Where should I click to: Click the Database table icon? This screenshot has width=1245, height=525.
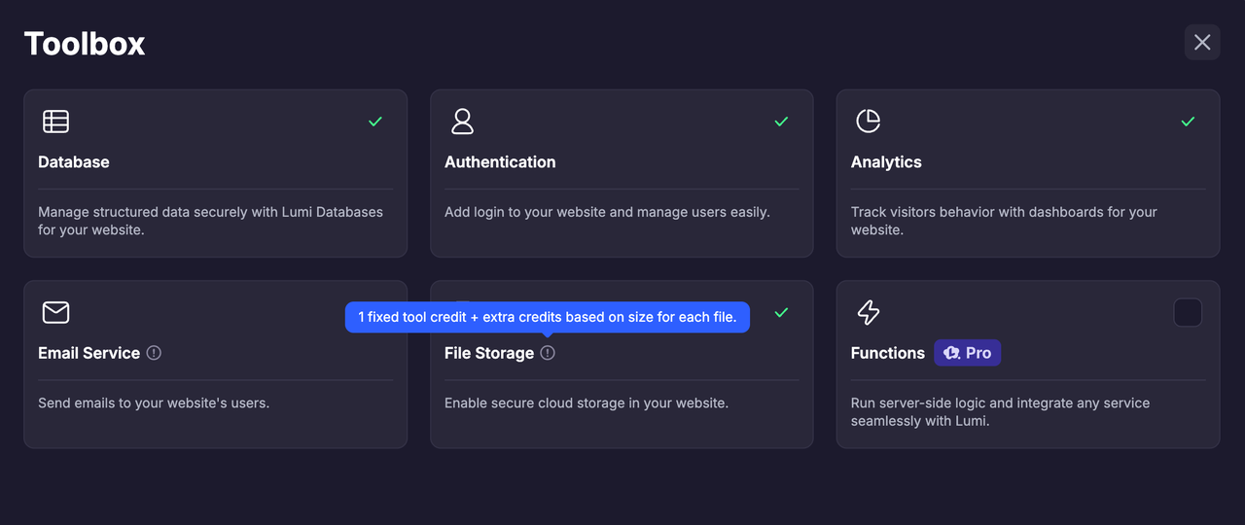(55, 122)
